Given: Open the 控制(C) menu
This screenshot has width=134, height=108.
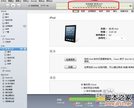Looking at the screenshot, I should click(x=26, y=1).
